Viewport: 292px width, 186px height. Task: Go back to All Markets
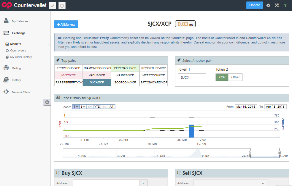point(66,24)
